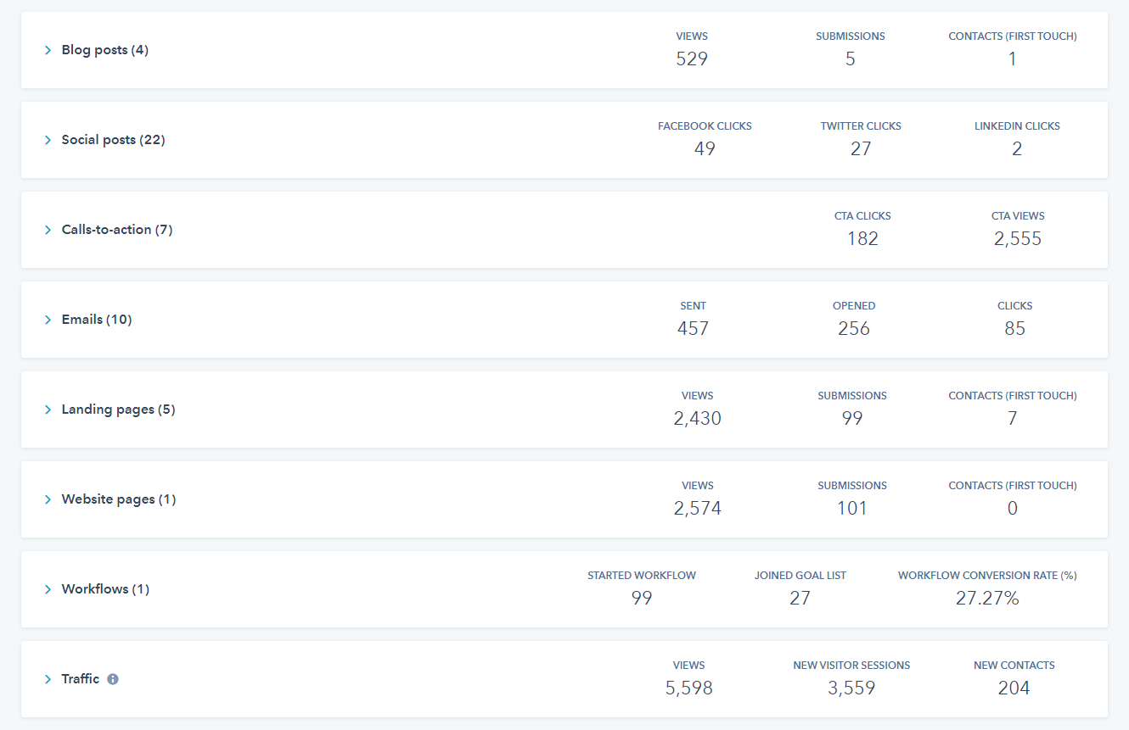The height and width of the screenshot is (730, 1129).
Task: Expand the Website pages chevron
Action: [48, 499]
